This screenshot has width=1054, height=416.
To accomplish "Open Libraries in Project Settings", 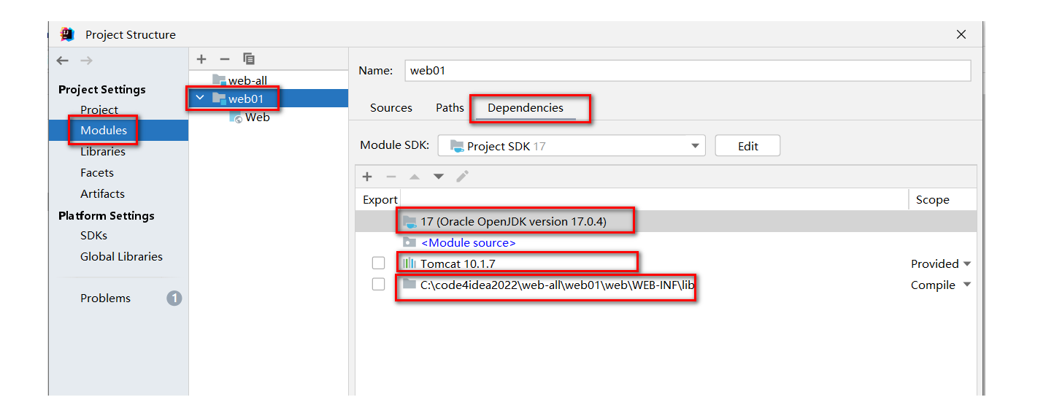I will [x=103, y=151].
